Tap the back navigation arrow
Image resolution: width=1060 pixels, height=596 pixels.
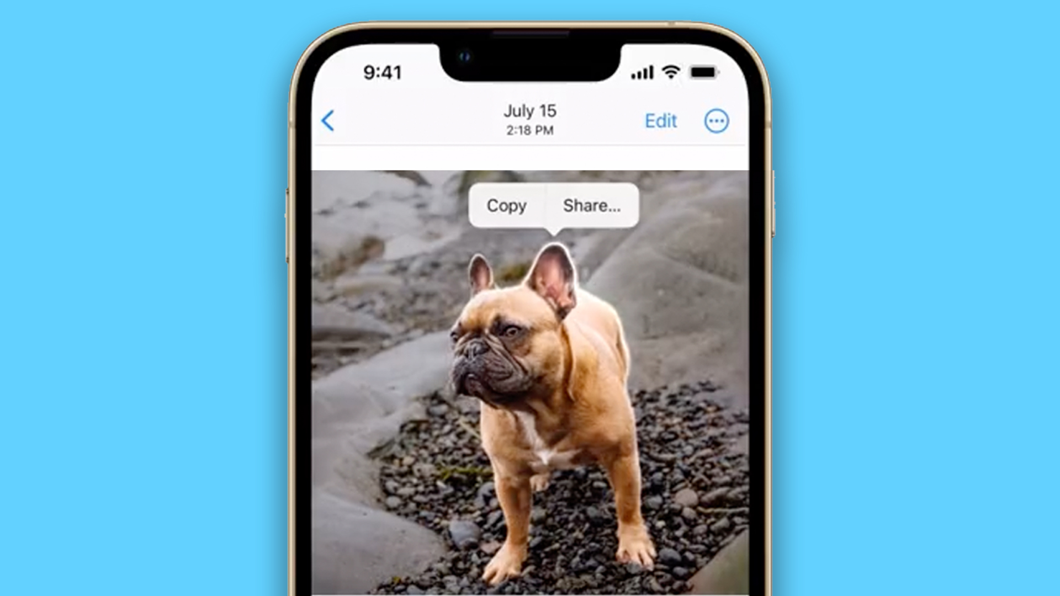coord(327,120)
